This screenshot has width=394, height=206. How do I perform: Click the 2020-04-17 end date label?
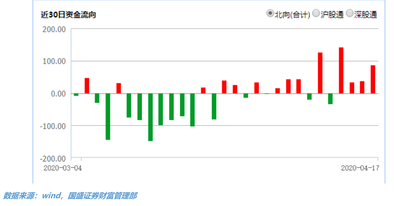[360, 168]
